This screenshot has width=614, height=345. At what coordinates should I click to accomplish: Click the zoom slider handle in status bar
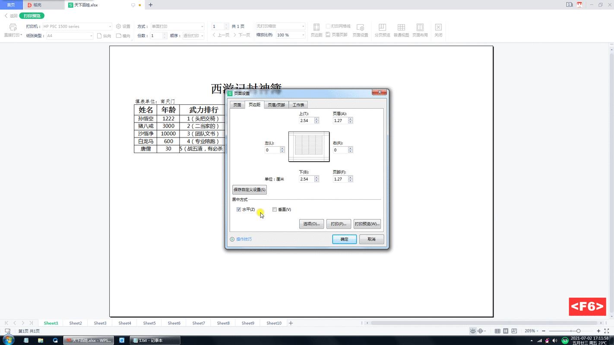click(x=579, y=331)
